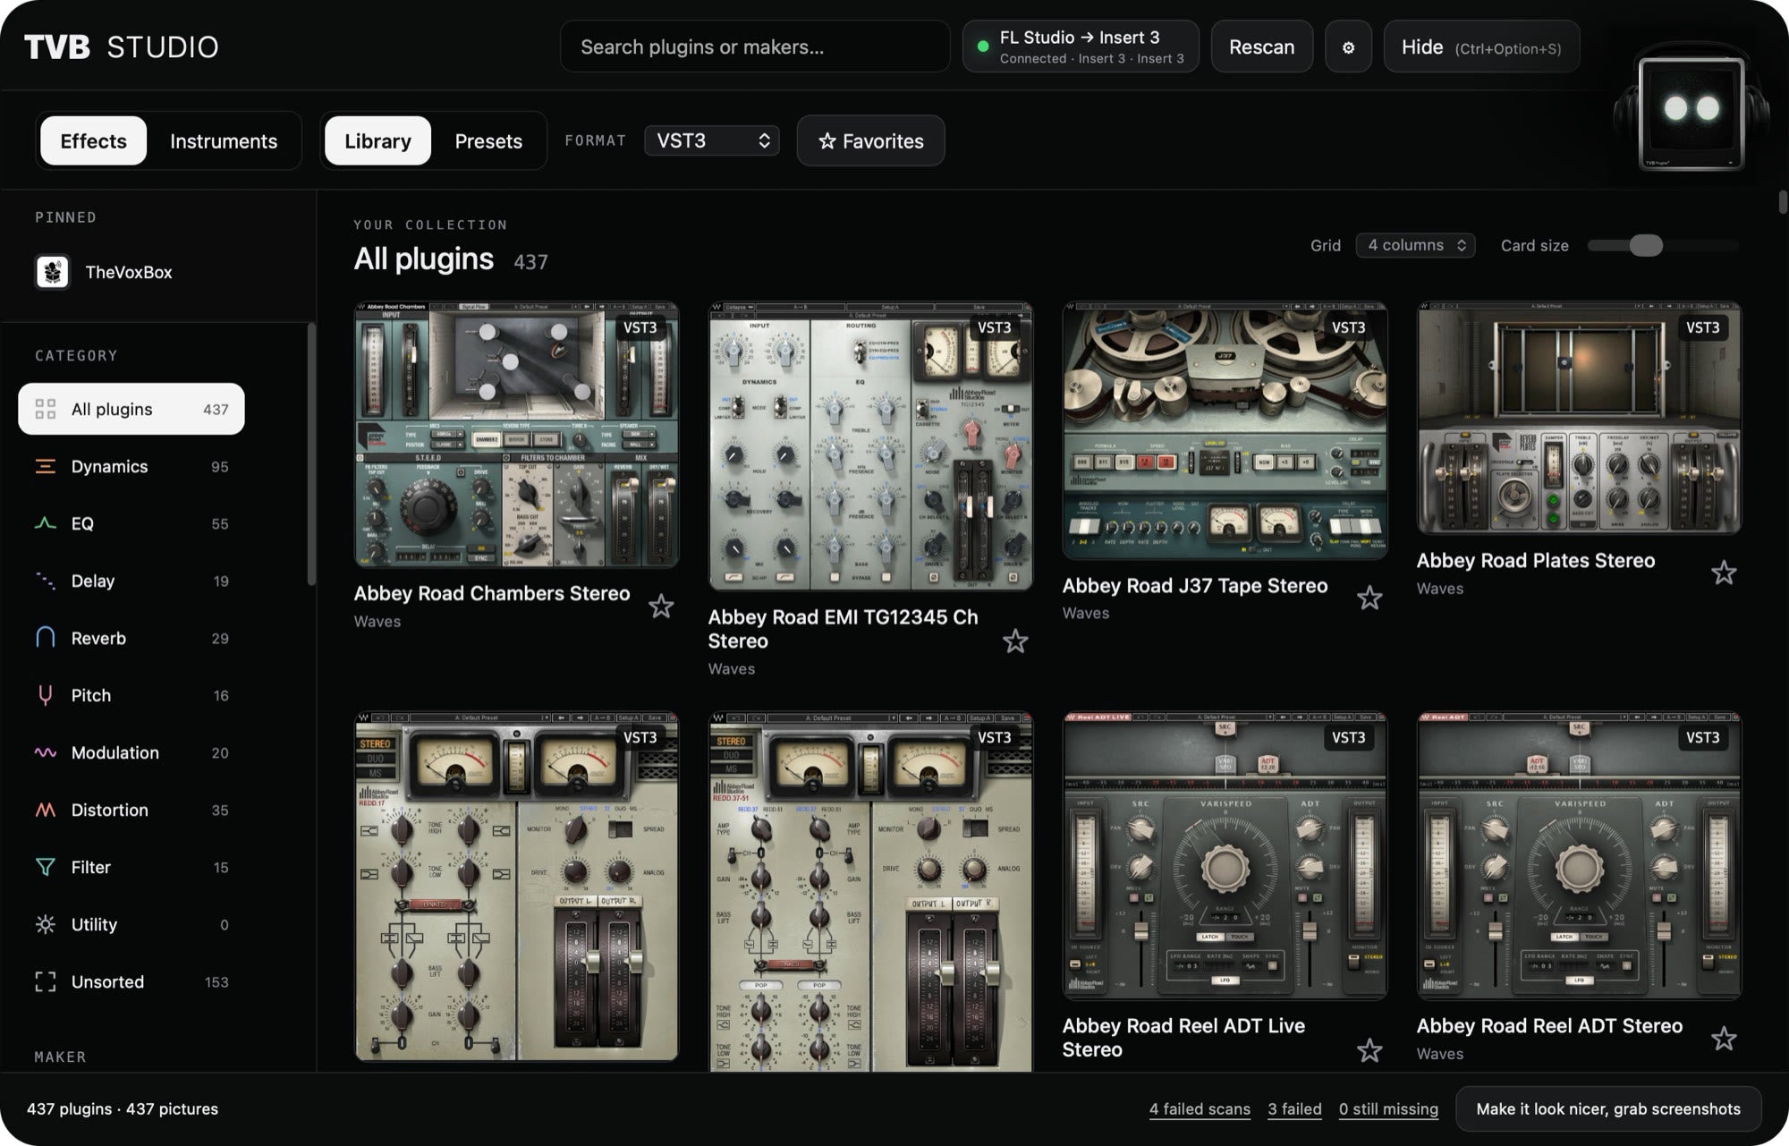Open the 4 failed scans link
This screenshot has width=1789, height=1146.
1200,1108
